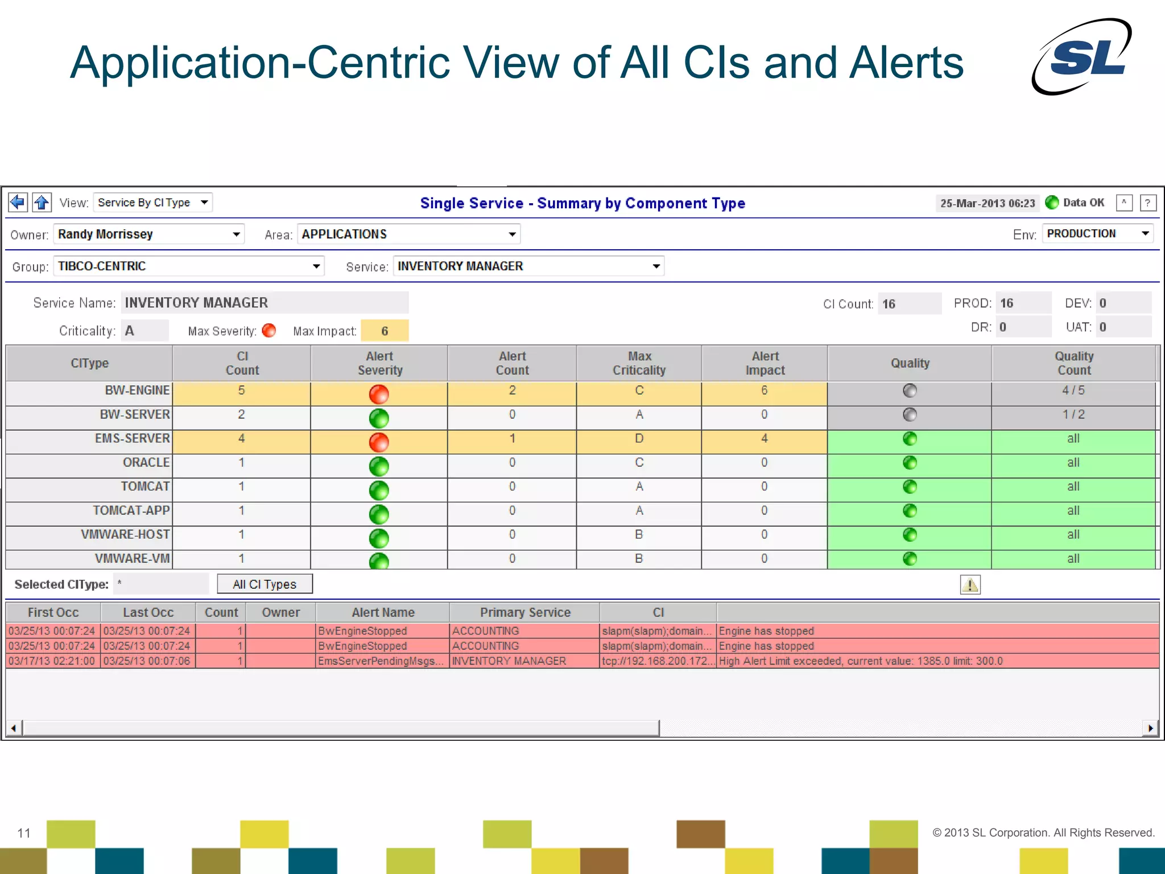Click the blue up arrow icon
Image resolution: width=1165 pixels, height=874 pixels.
click(x=42, y=202)
